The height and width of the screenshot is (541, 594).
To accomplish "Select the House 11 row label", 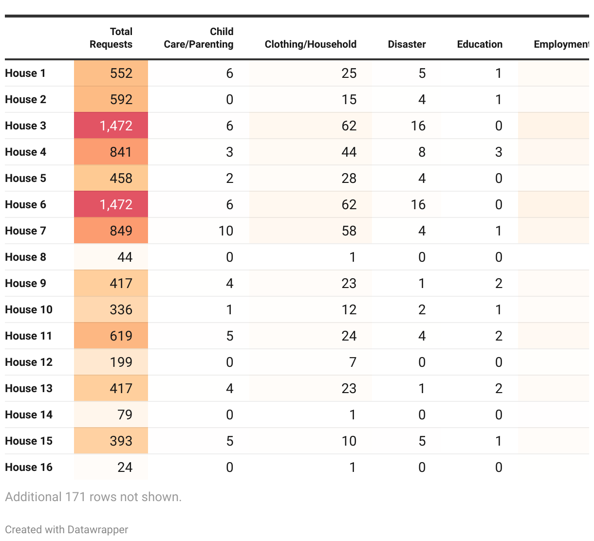I will (28, 336).
